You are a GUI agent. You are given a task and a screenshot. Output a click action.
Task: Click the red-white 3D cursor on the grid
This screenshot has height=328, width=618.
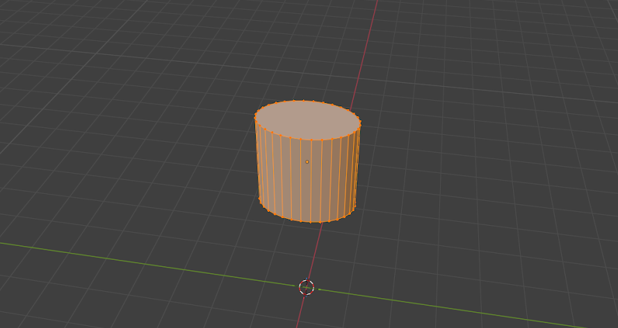coord(307,287)
